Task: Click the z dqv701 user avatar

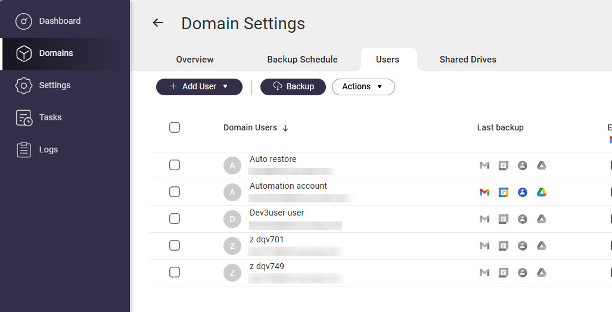Action: point(232,246)
